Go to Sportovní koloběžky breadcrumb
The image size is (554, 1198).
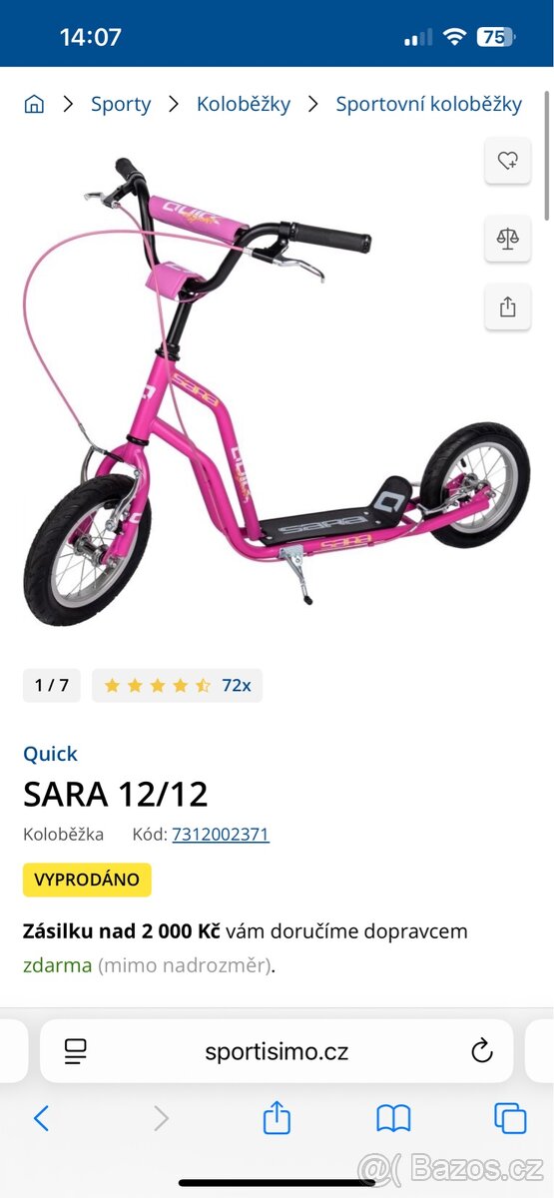[x=429, y=104]
